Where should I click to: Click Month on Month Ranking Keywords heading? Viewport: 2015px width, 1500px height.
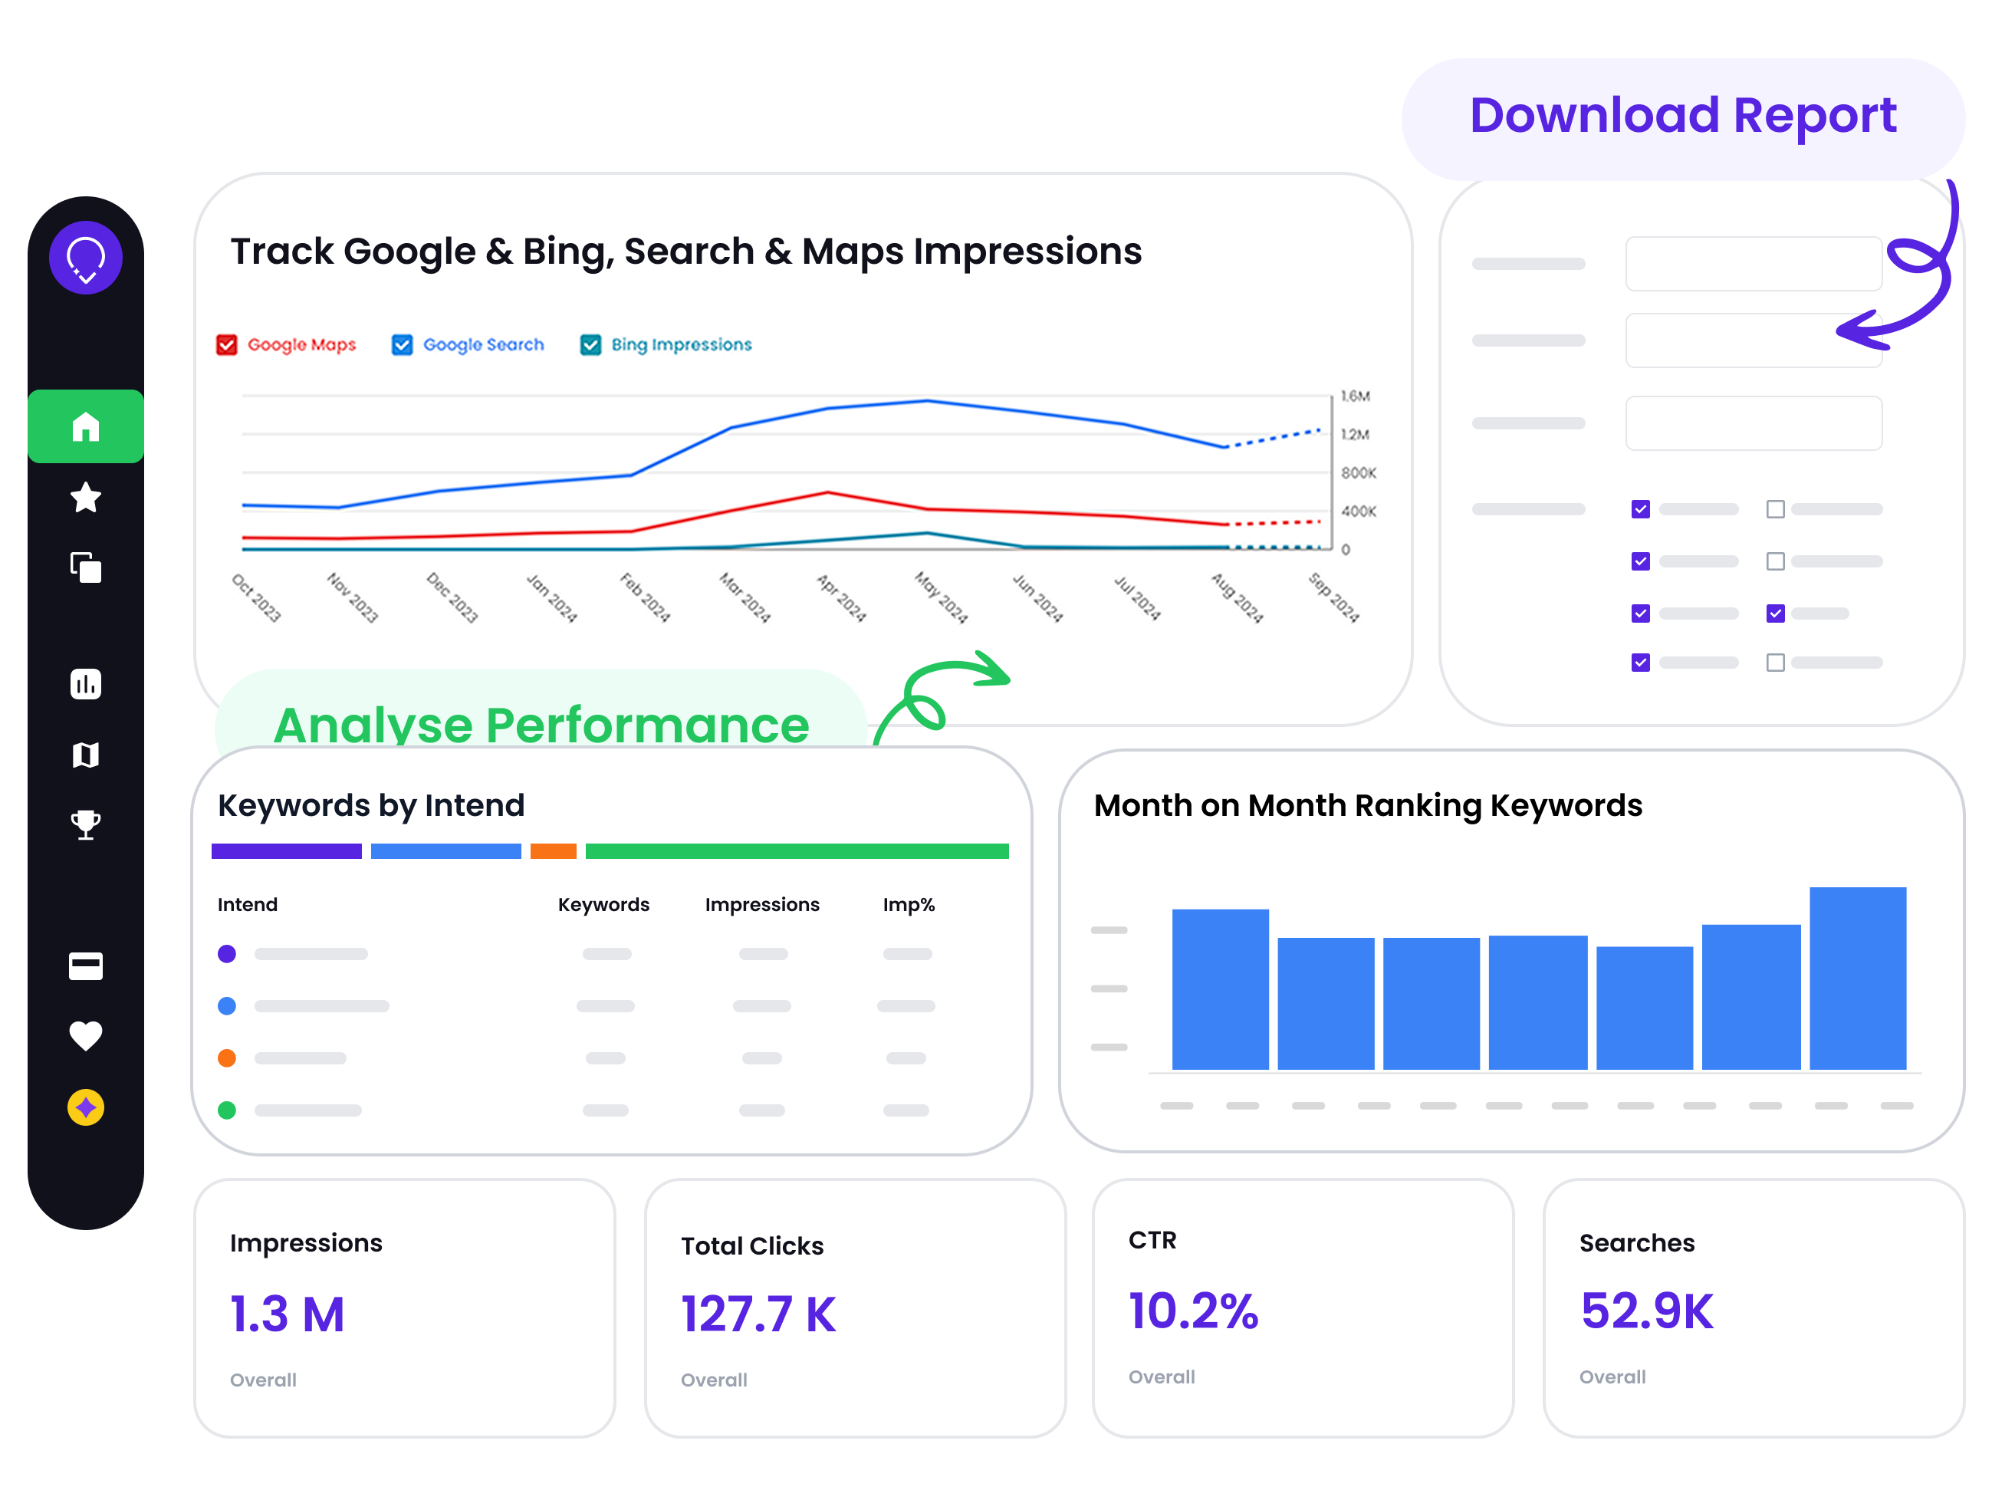tap(1368, 805)
